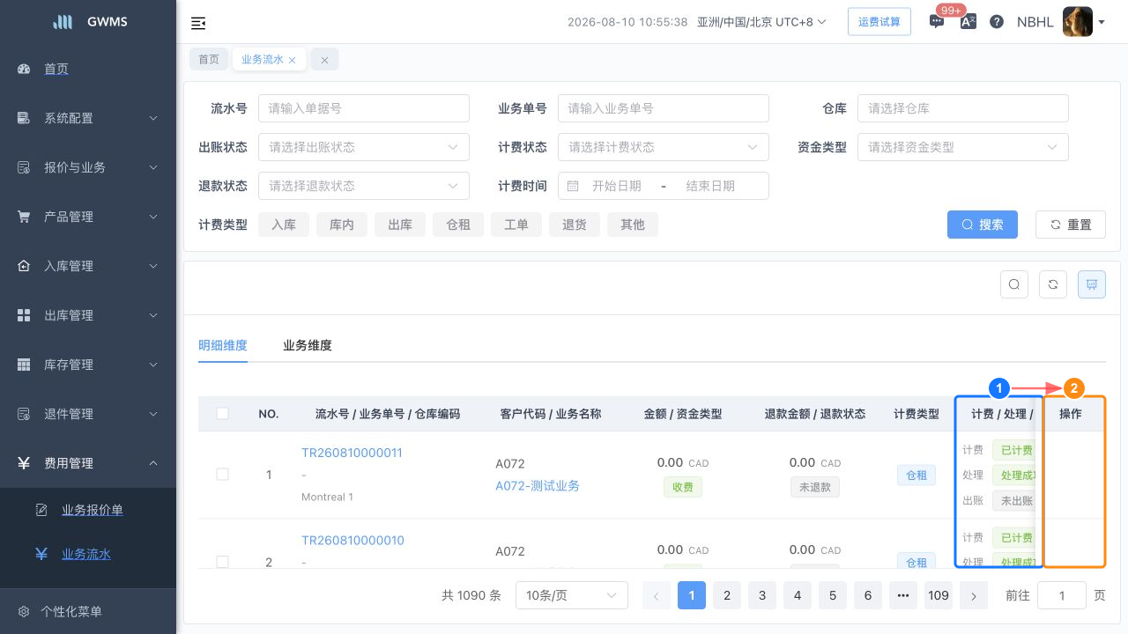Image resolution: width=1128 pixels, height=634 pixels.
Task: Click the 产品管理 cart icon
Action: pyautogui.click(x=24, y=217)
